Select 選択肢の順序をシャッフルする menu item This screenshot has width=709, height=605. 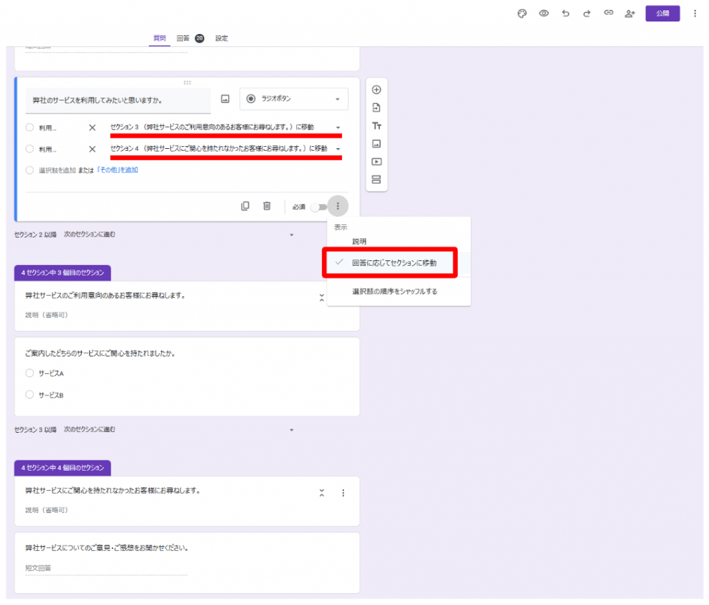pos(394,291)
